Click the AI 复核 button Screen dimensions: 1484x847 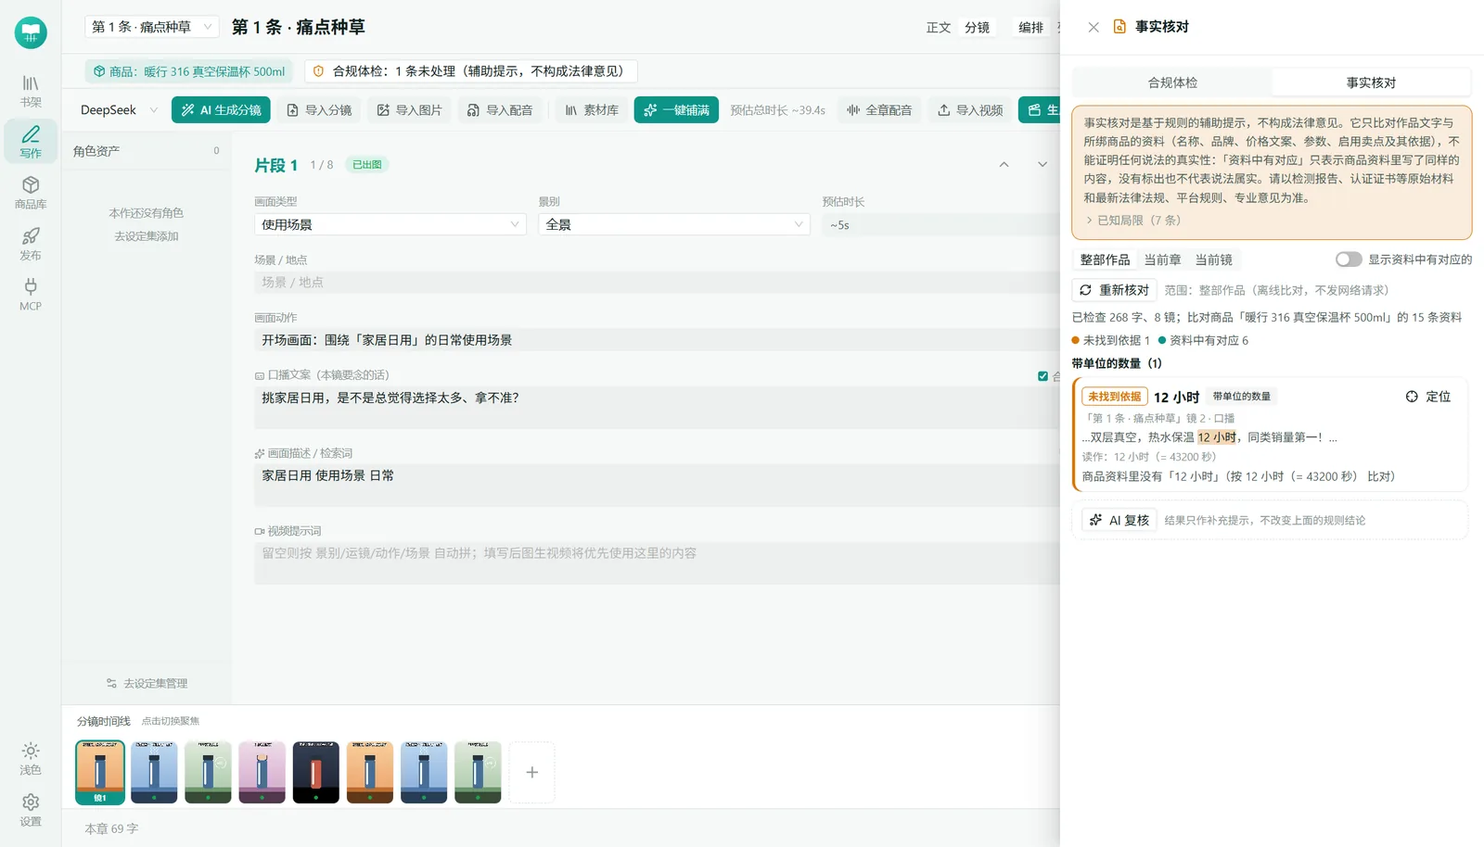coord(1119,520)
